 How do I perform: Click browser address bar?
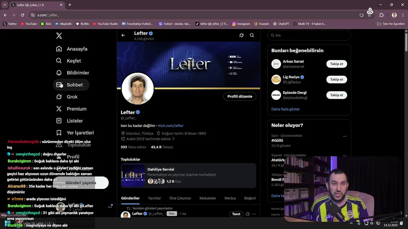[x=194, y=15]
